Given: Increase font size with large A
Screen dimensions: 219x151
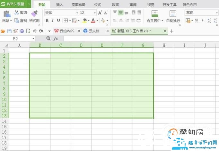Looking at the screenshot, I should (100, 13).
